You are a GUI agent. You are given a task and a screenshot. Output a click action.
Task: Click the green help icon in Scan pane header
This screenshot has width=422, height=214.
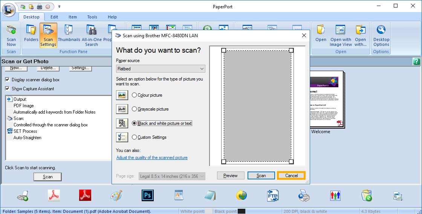(416, 61)
